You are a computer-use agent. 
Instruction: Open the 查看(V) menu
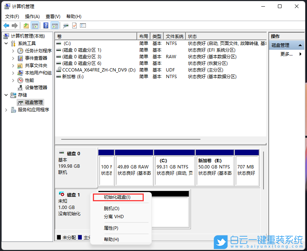(52, 16)
